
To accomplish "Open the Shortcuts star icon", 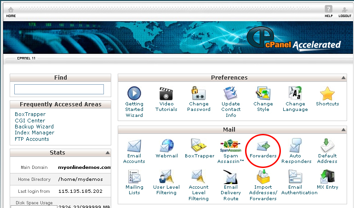I will point(327,93).
